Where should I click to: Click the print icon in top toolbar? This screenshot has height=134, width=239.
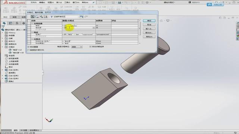(119, 3)
